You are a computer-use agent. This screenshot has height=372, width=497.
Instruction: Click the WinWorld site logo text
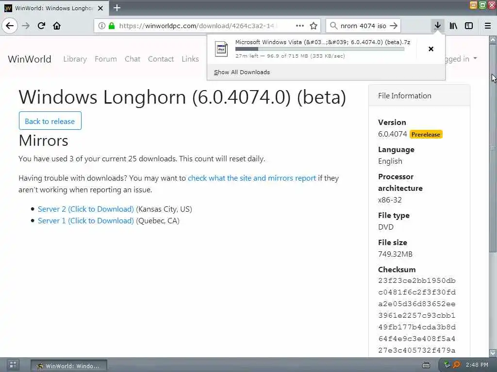[30, 59]
